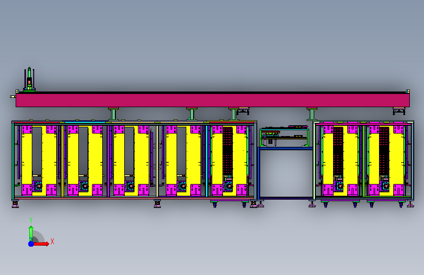Click the red X axis arrow of the orientation triad
The image size is (424, 275).
(x=41, y=244)
